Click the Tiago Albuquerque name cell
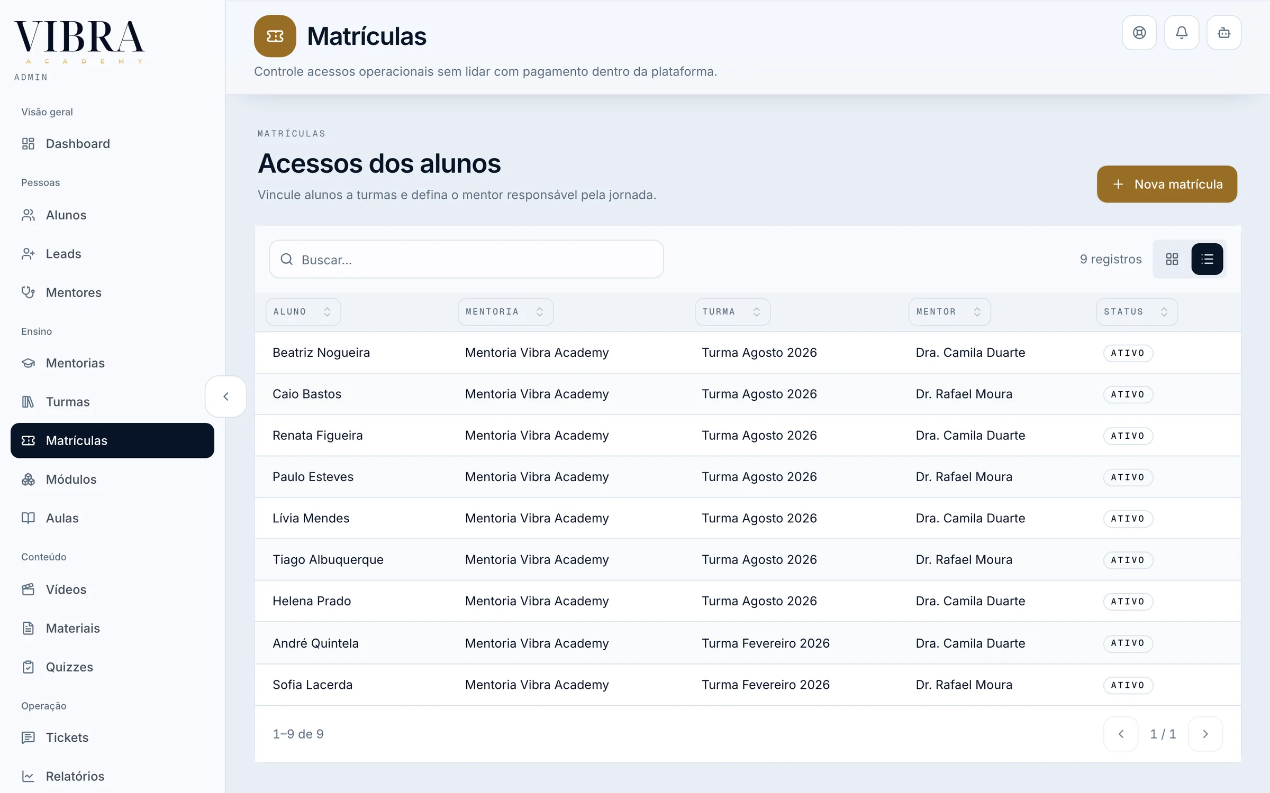Viewport: 1270px width, 793px height. click(328, 560)
